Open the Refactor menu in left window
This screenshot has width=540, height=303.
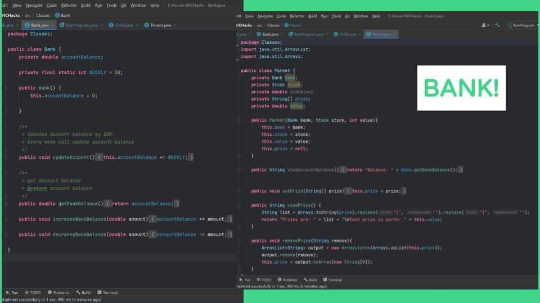click(69, 6)
